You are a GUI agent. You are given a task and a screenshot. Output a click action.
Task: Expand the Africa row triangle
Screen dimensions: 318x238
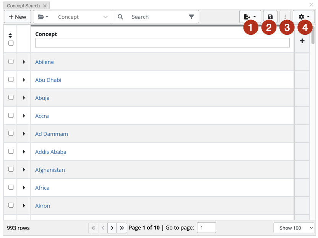tap(24, 188)
